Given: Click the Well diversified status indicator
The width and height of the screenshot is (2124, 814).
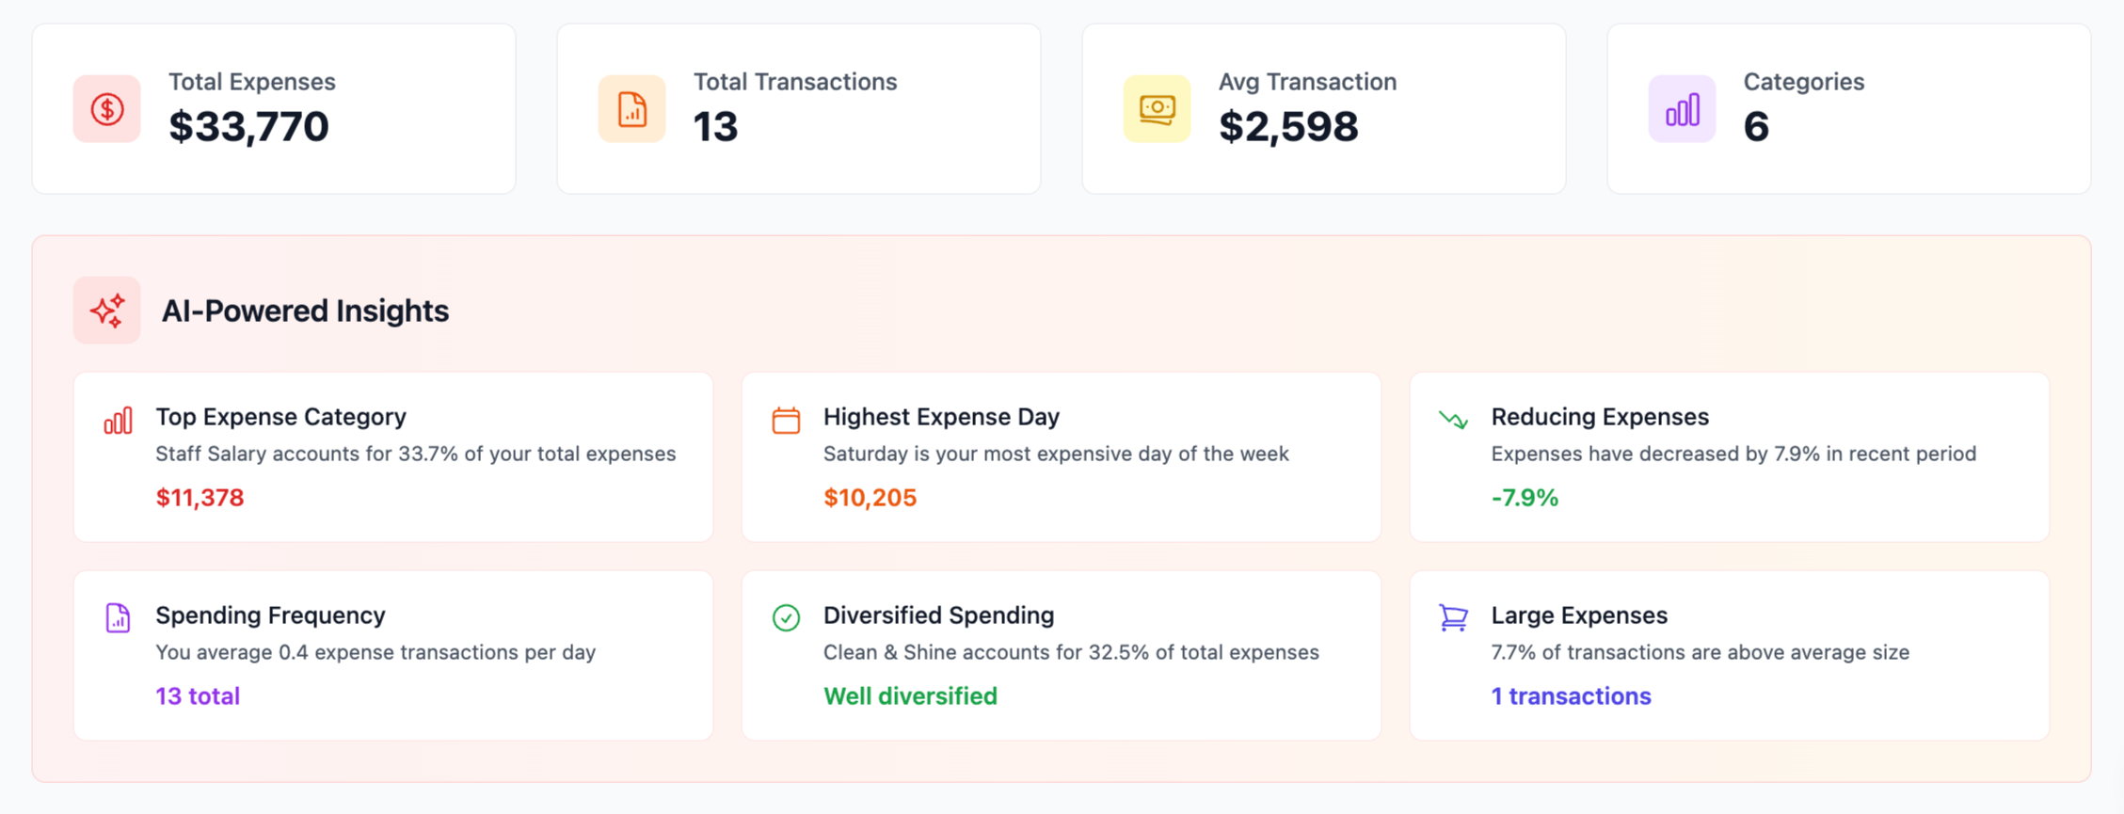Looking at the screenshot, I should click(x=910, y=696).
